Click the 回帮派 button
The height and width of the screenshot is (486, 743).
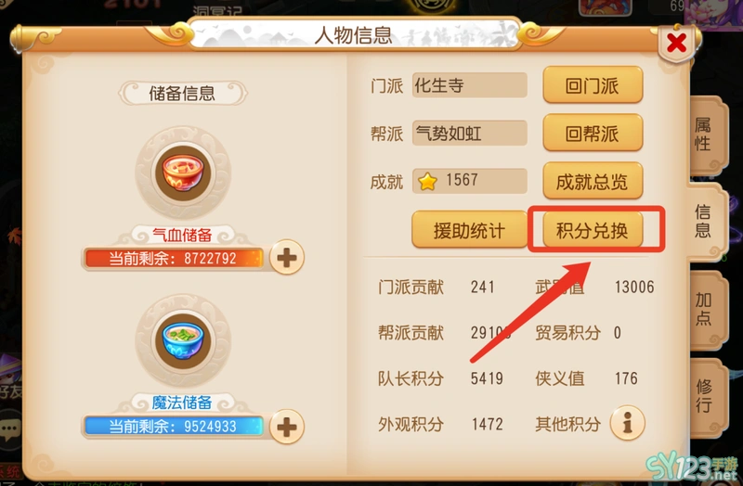(593, 133)
